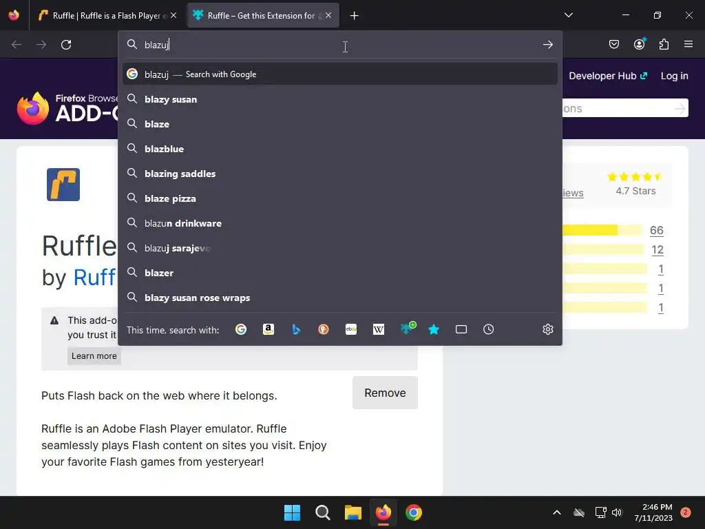Go back to the previous page

17,45
